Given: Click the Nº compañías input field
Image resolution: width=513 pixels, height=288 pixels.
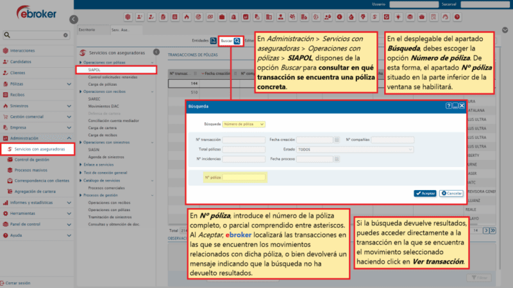Looking at the screenshot, I should point(392,140).
